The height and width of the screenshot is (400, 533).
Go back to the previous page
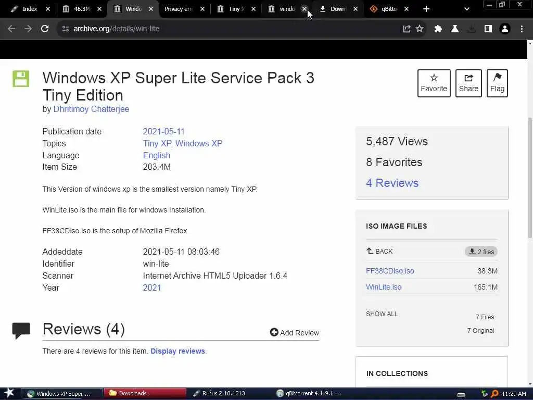(x=11, y=29)
